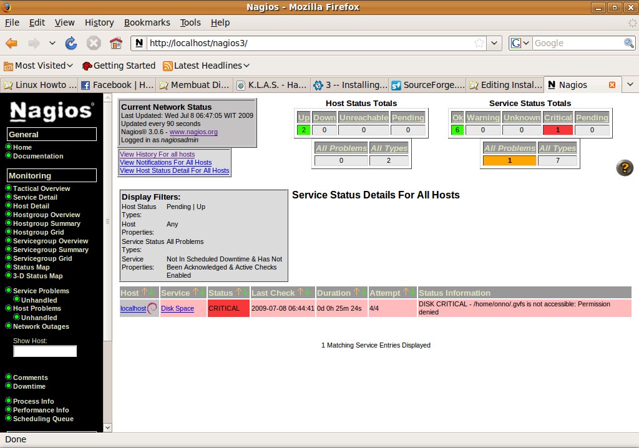Sort Status column ascending arrow
639x448 pixels.
tap(238, 293)
